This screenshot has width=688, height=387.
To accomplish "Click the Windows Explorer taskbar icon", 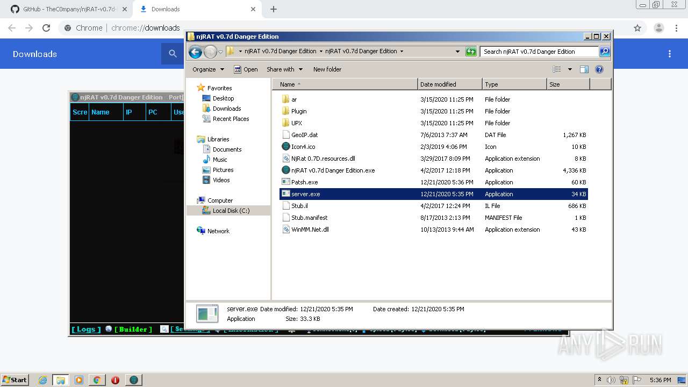I will [x=61, y=380].
